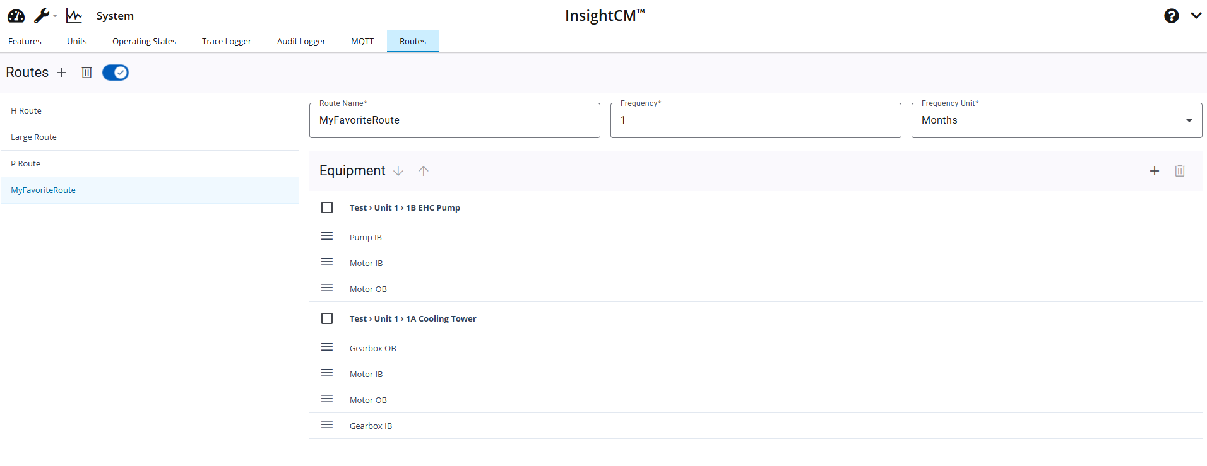Screen dimensions: 1207x466
Task: Click the handle beside Motor OB under EHC Pump
Action: tap(327, 288)
